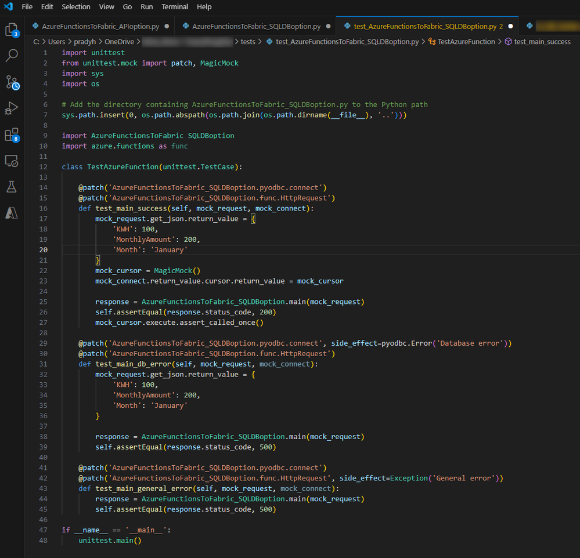Expand TestAzureFunction breadcrumb symbol

(x=462, y=42)
